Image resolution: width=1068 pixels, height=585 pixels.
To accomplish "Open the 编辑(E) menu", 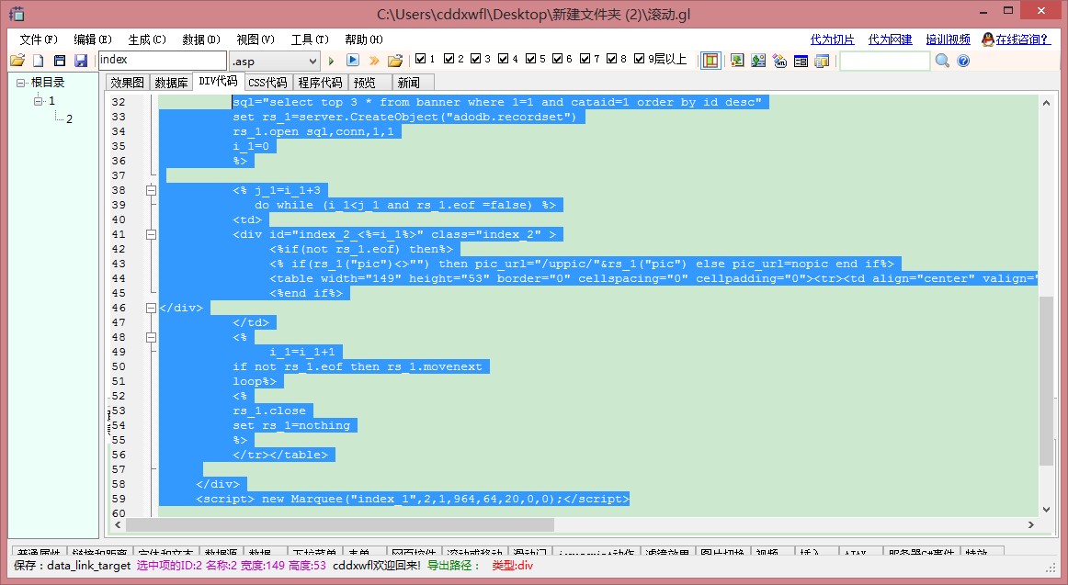I will click(x=93, y=39).
